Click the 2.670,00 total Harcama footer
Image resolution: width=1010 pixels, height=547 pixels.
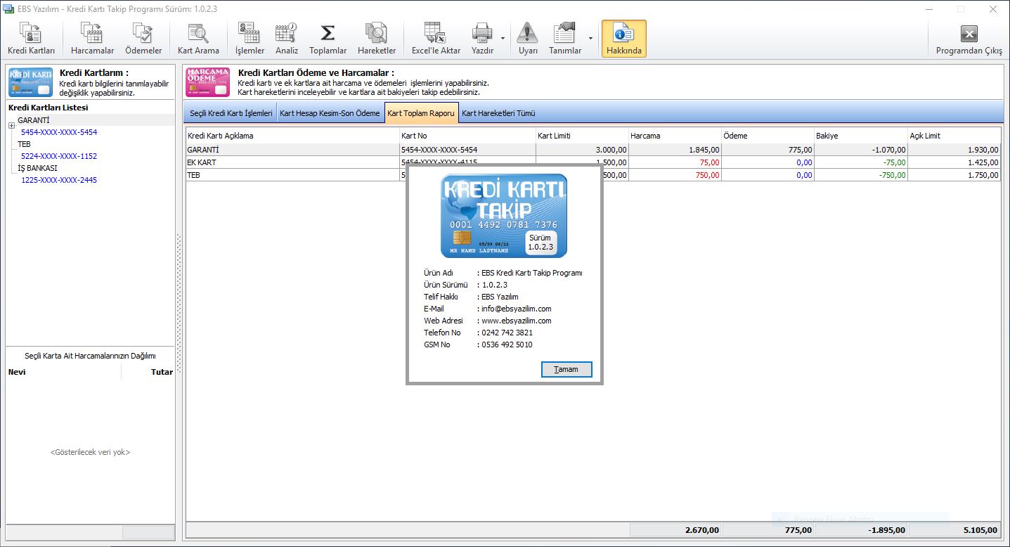[675, 530]
